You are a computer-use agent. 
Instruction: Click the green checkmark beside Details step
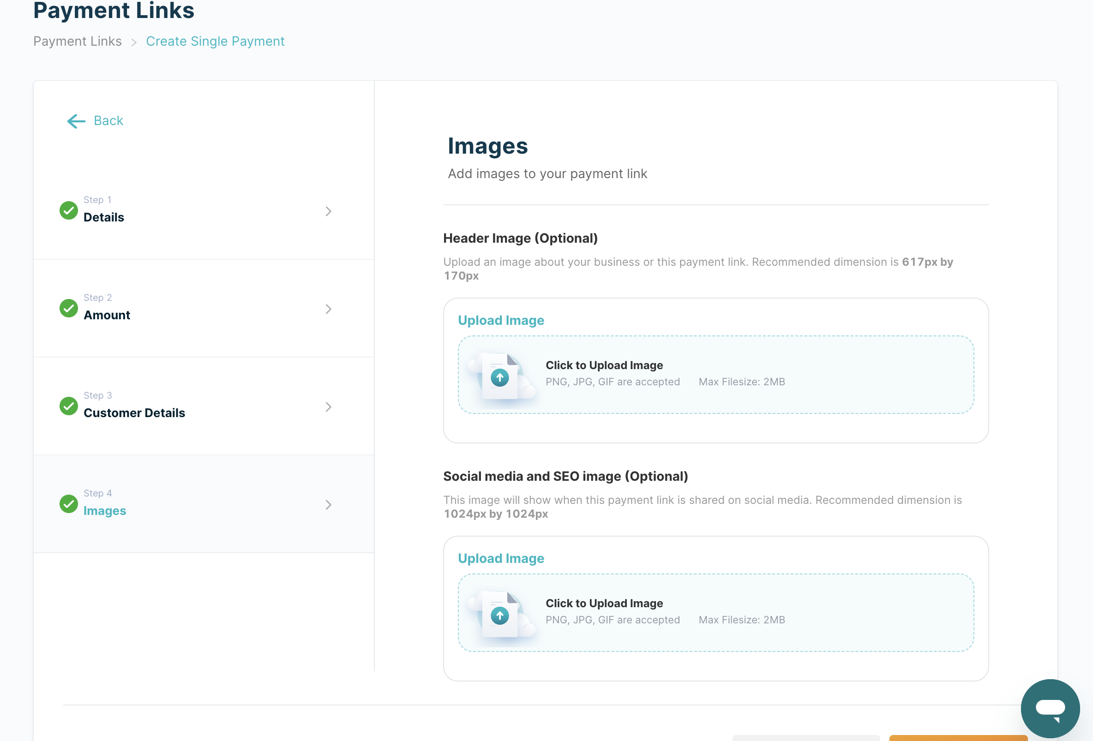(69, 210)
